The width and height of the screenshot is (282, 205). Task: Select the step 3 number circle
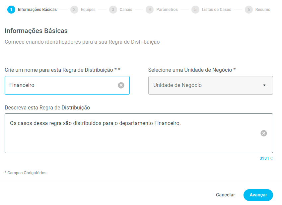pos(113,10)
